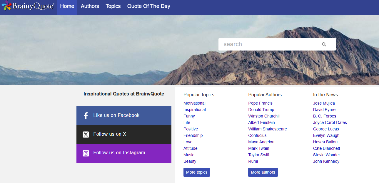Viewport: 379px width, 183px height.
Task: Open Quote Of The Day page
Action: (148, 6)
